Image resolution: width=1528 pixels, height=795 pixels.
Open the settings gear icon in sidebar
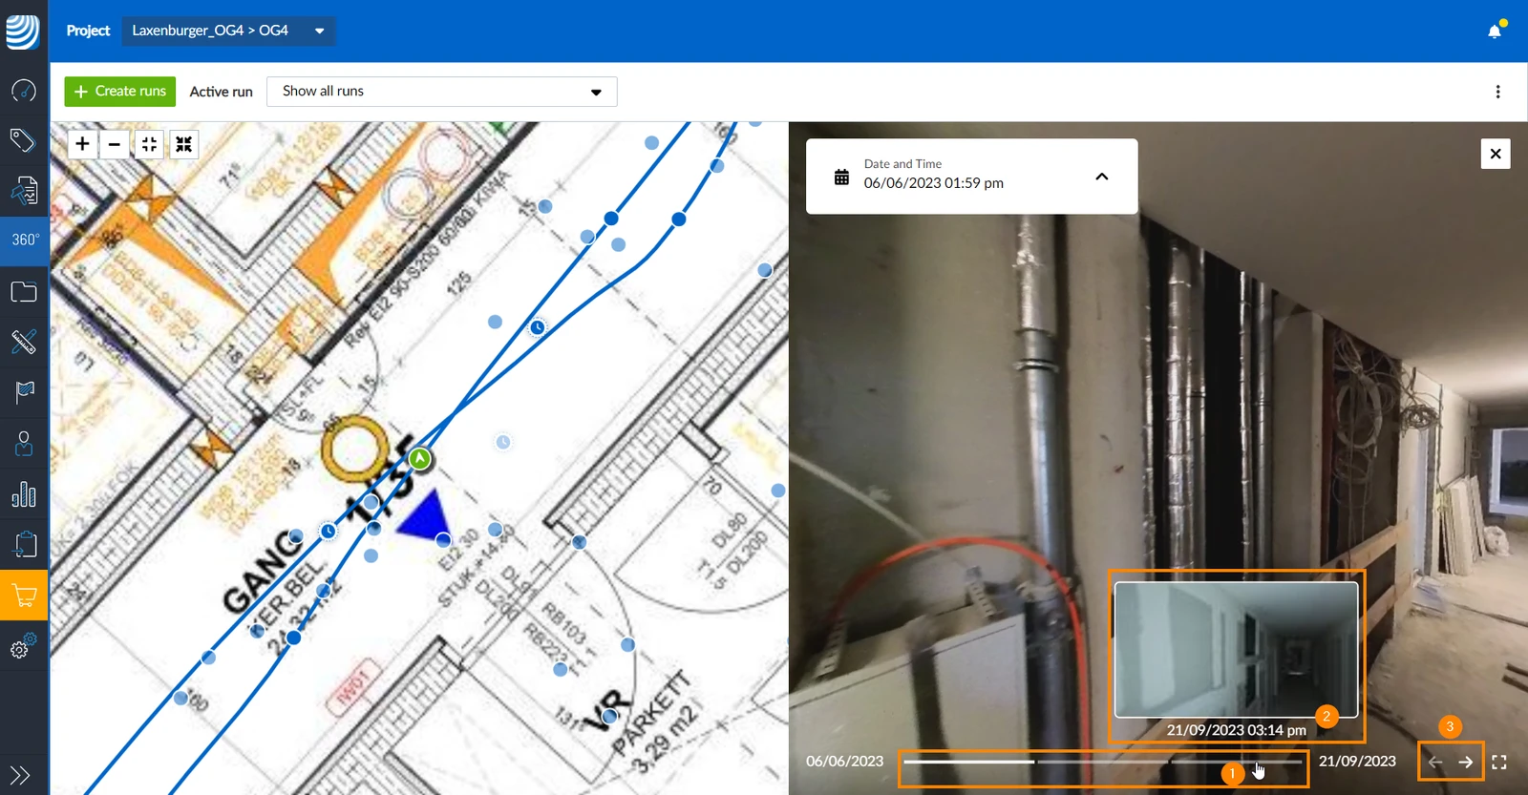[24, 646]
